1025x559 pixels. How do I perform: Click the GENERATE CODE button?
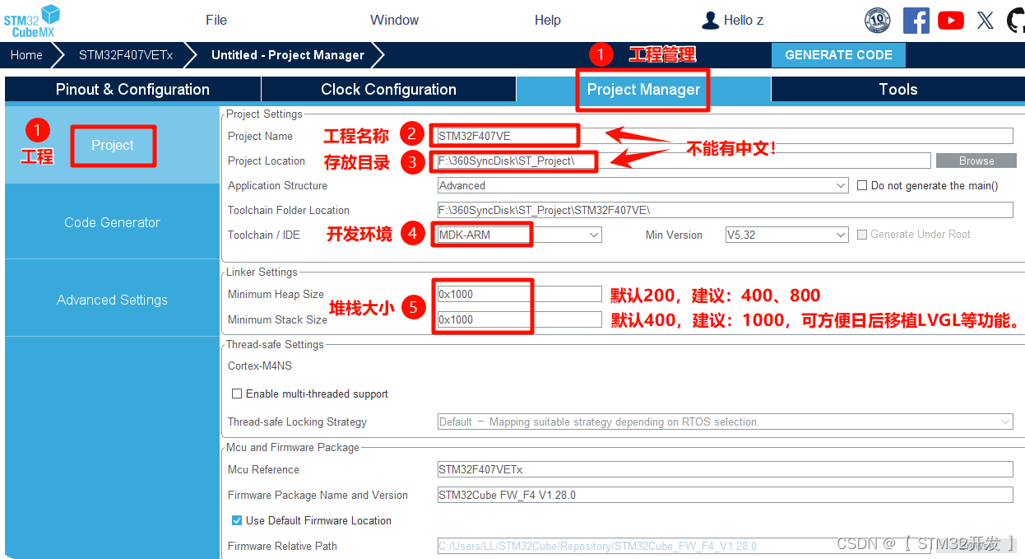point(838,55)
